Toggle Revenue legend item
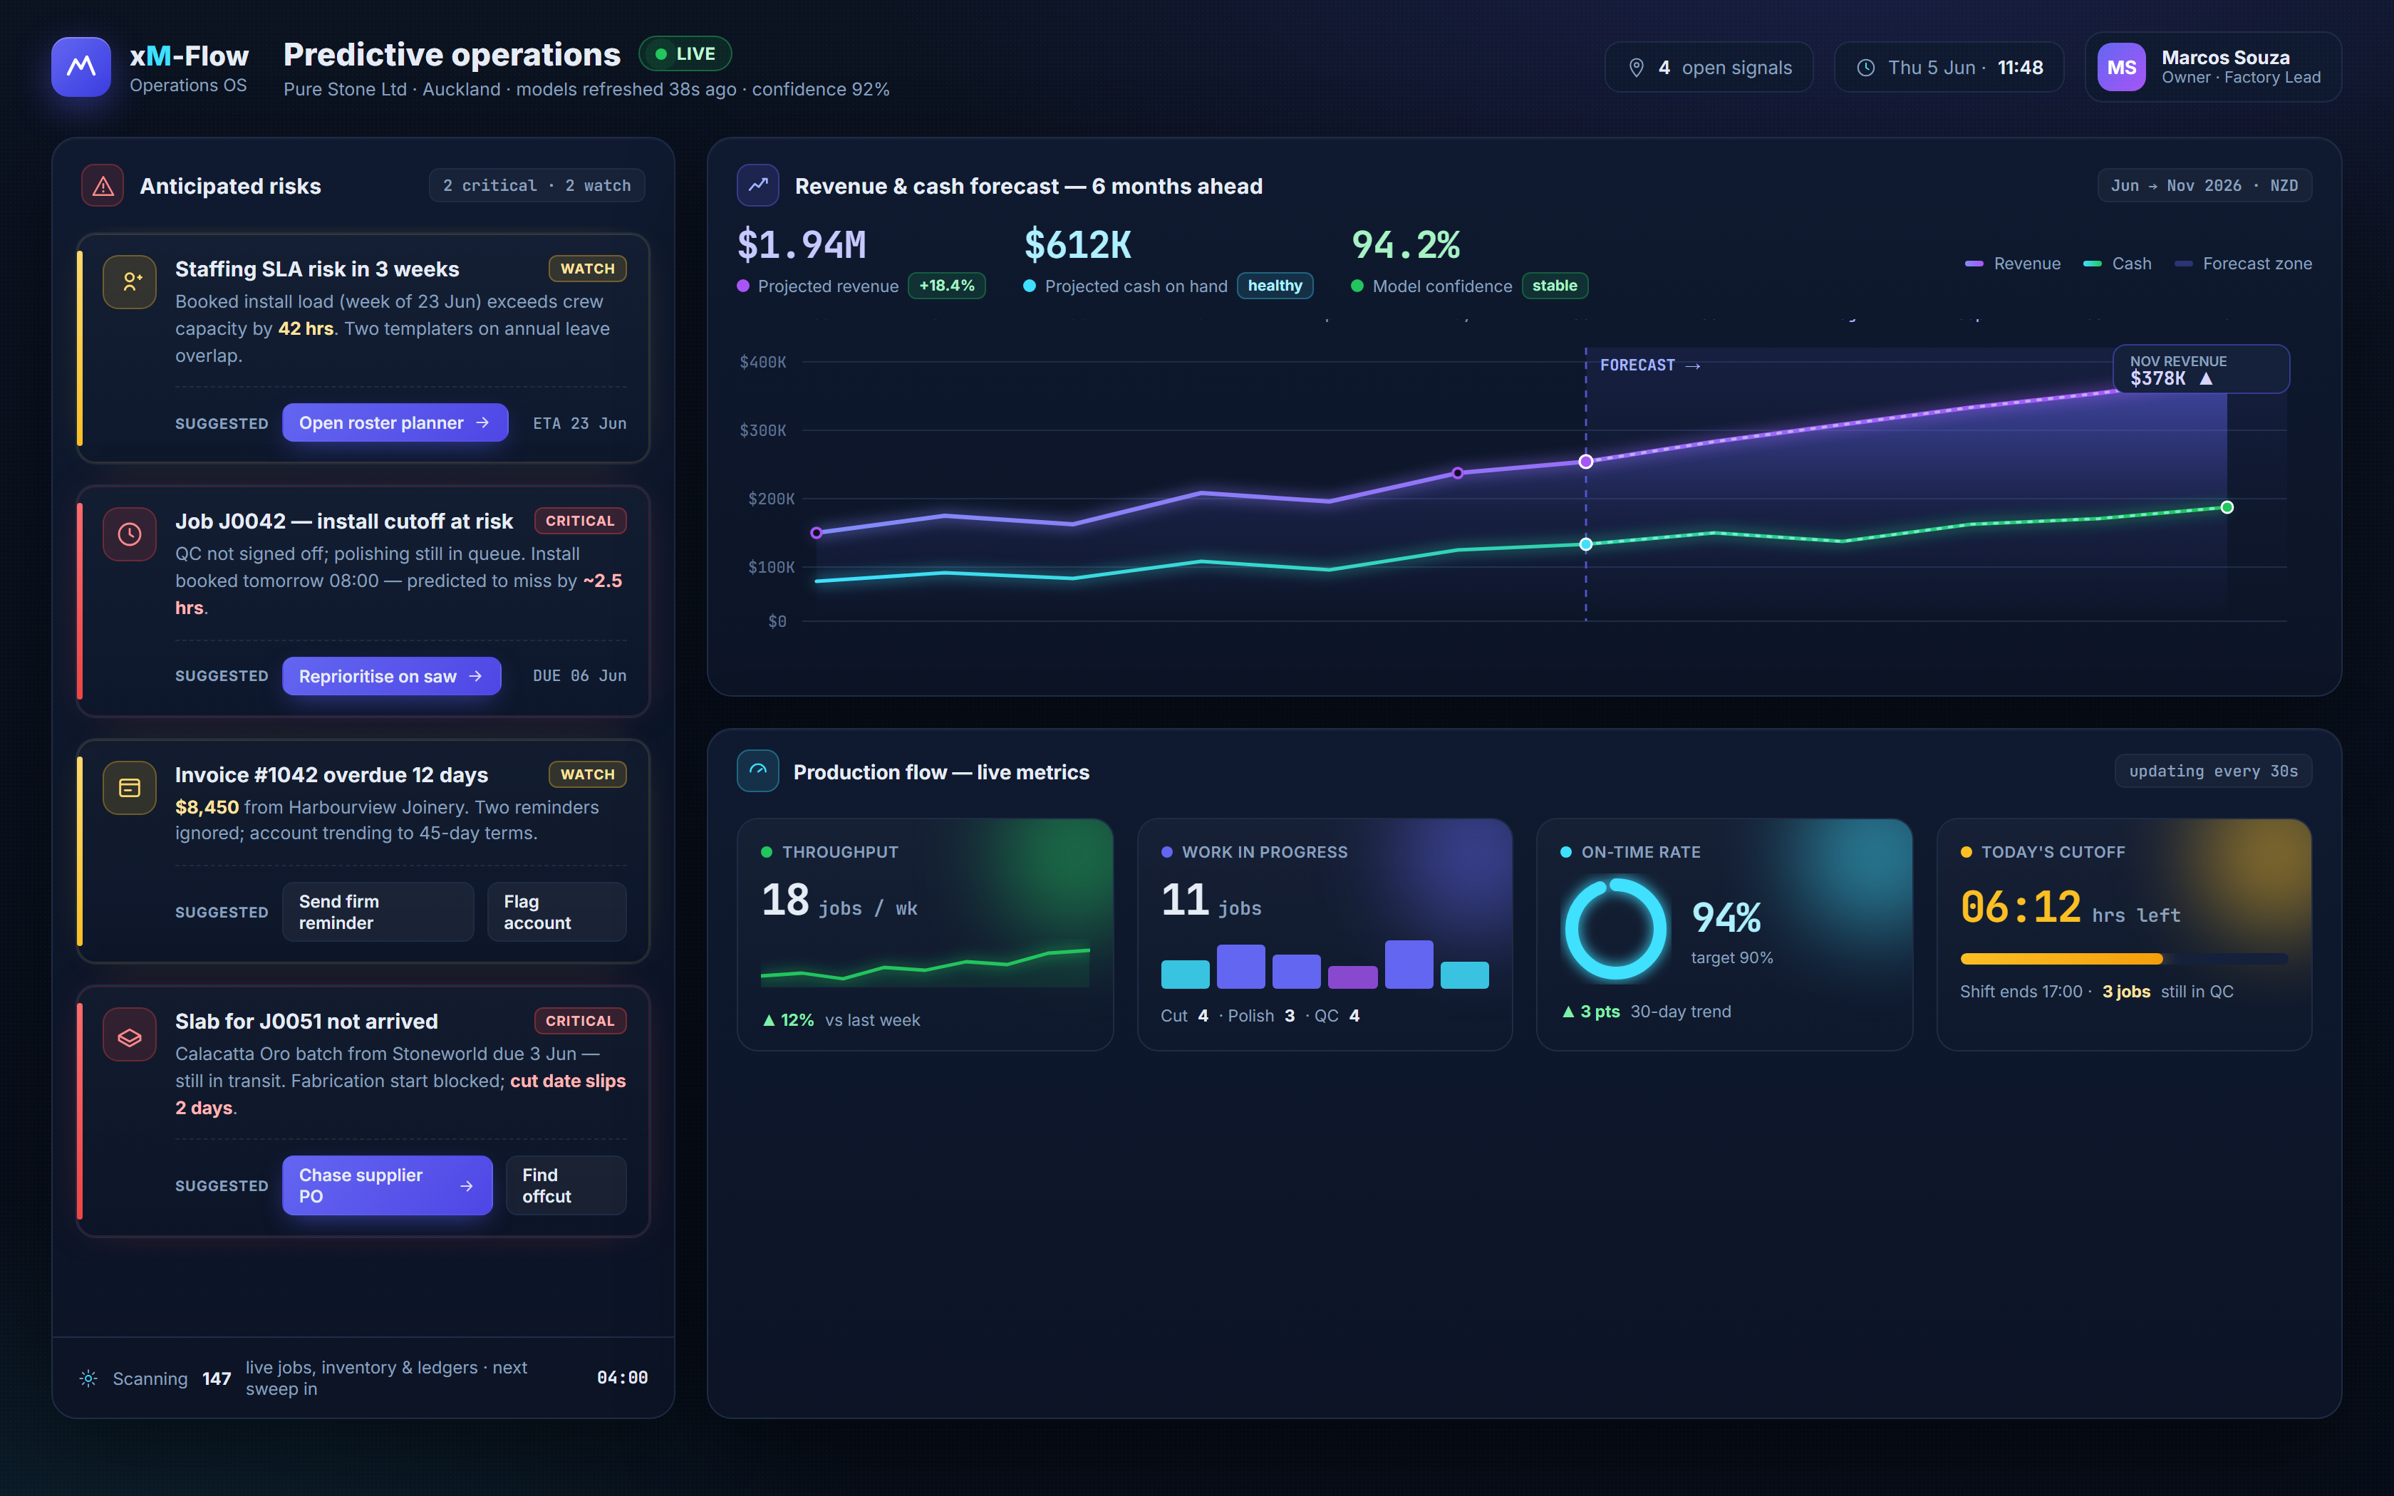 (2012, 263)
